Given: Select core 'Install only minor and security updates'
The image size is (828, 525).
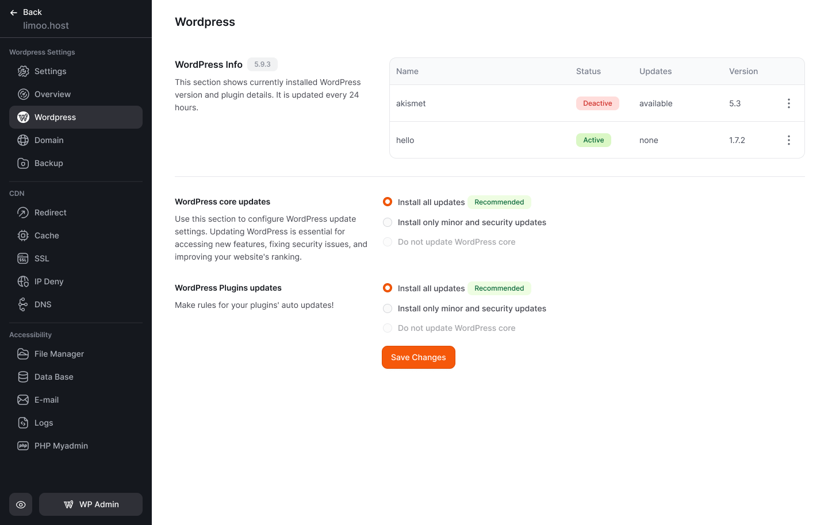Looking at the screenshot, I should pos(388,222).
